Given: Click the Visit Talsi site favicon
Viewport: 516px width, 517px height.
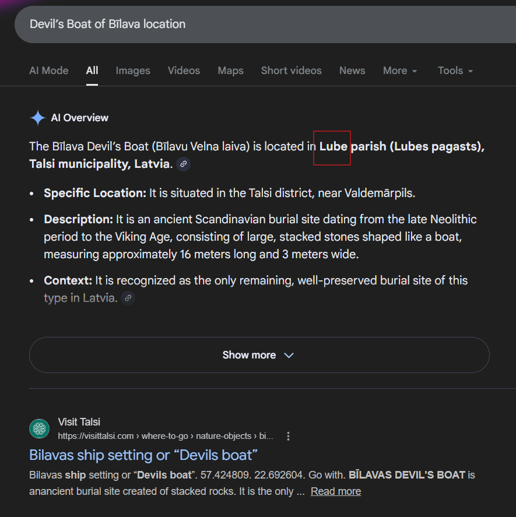Looking at the screenshot, I should (x=39, y=428).
